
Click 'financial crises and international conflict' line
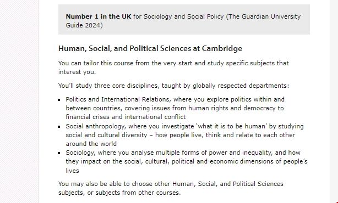[x=126, y=117]
